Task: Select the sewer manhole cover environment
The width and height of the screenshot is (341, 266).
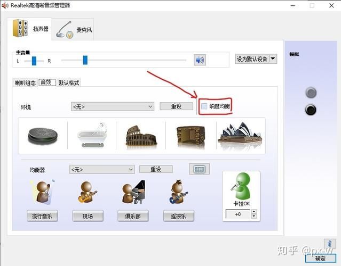Action: pos(43,136)
